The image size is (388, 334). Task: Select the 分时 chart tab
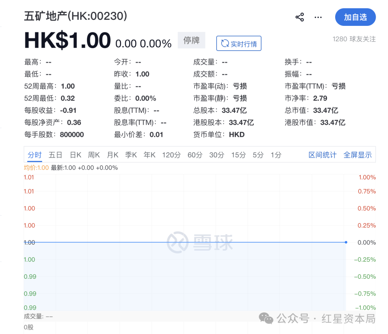pos(35,155)
